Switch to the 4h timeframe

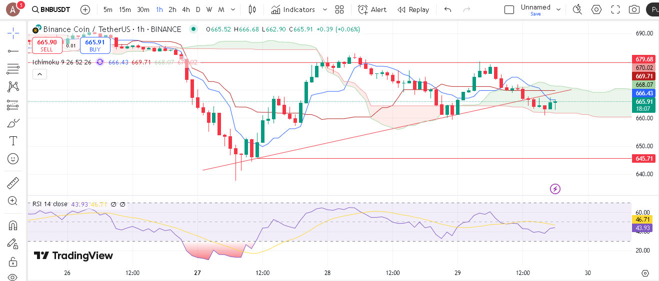click(186, 9)
